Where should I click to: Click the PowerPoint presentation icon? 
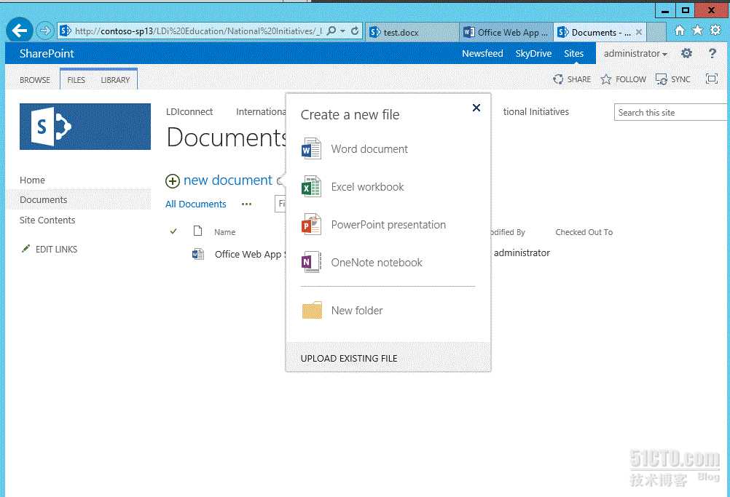tap(312, 225)
